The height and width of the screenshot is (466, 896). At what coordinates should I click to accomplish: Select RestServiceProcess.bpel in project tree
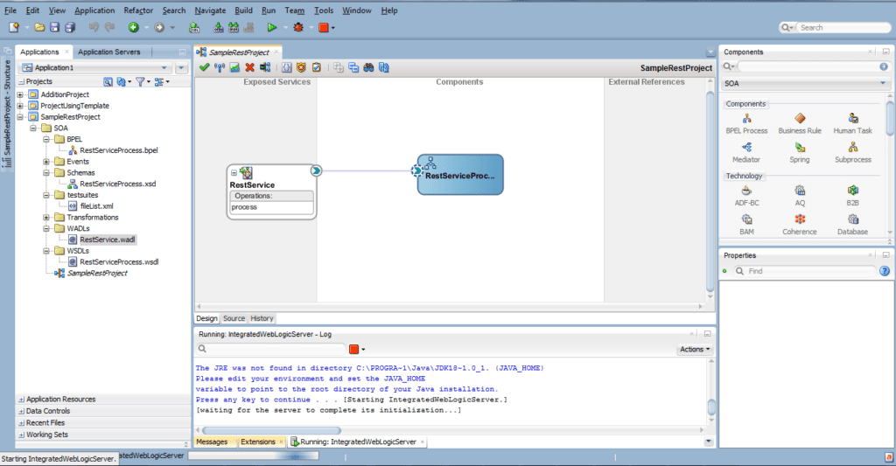[119, 150]
